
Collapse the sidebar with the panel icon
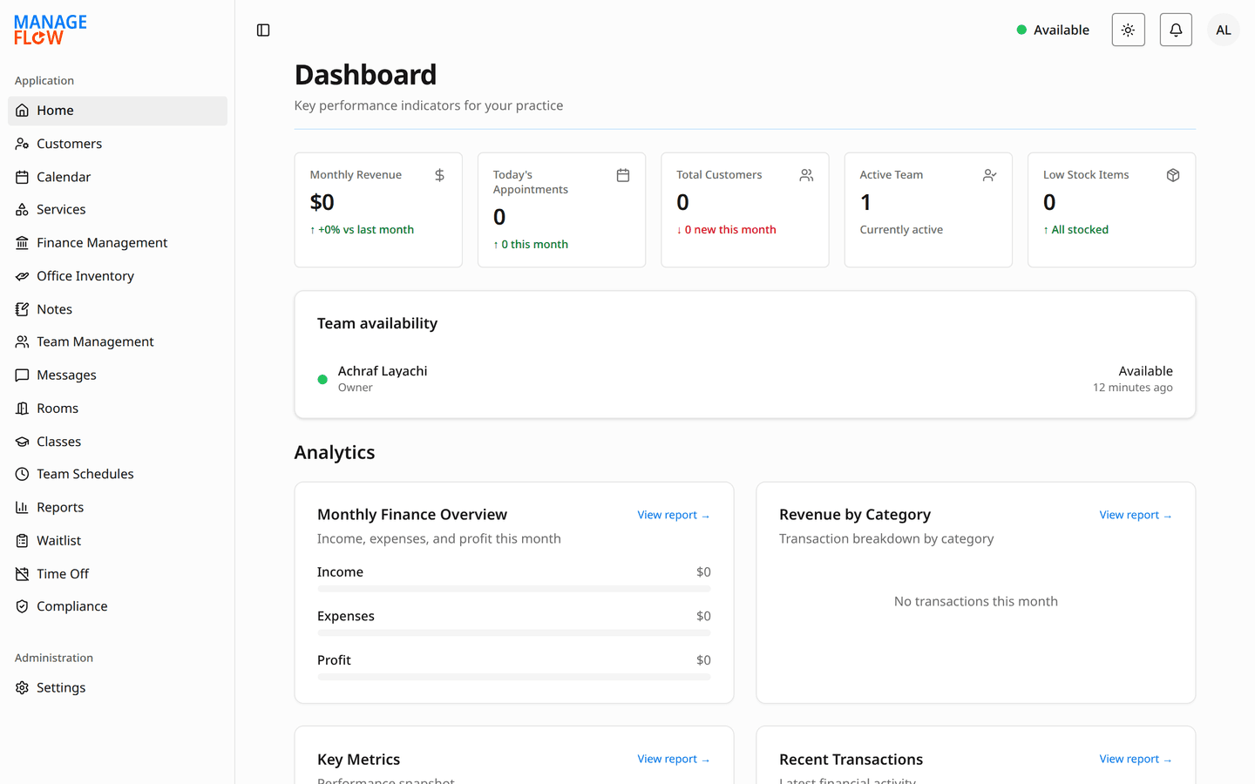263,30
